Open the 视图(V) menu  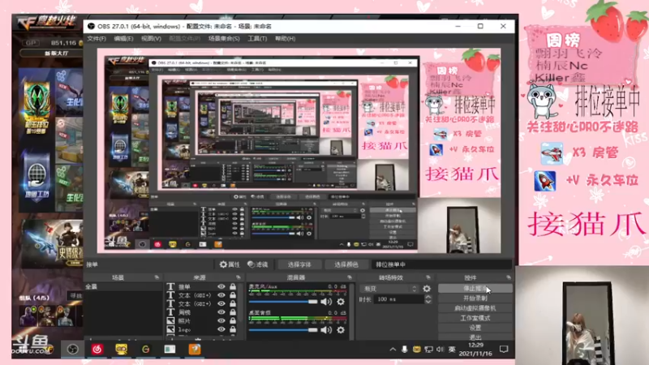(x=151, y=38)
